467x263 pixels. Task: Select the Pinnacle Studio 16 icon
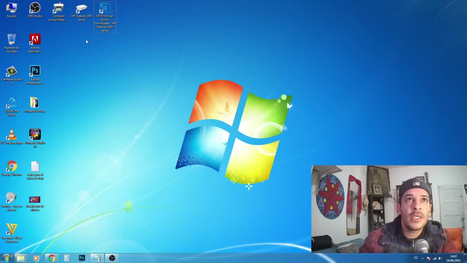click(35, 139)
